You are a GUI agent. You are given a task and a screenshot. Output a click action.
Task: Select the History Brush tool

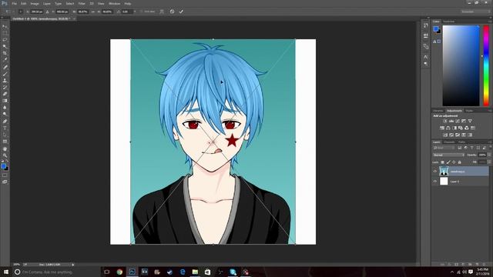(x=5, y=87)
